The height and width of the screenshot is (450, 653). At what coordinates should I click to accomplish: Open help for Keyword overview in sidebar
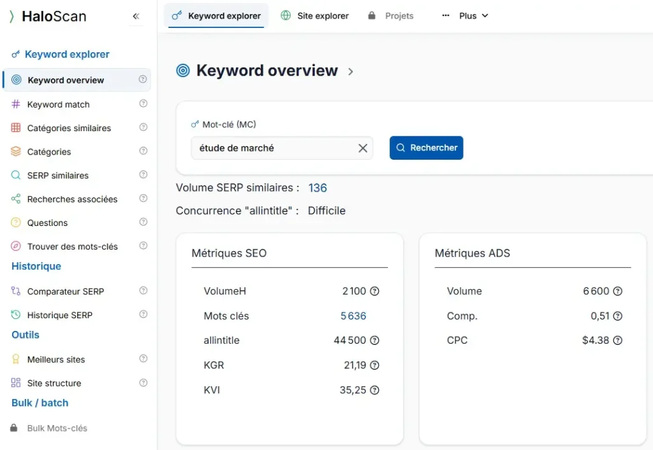click(143, 79)
